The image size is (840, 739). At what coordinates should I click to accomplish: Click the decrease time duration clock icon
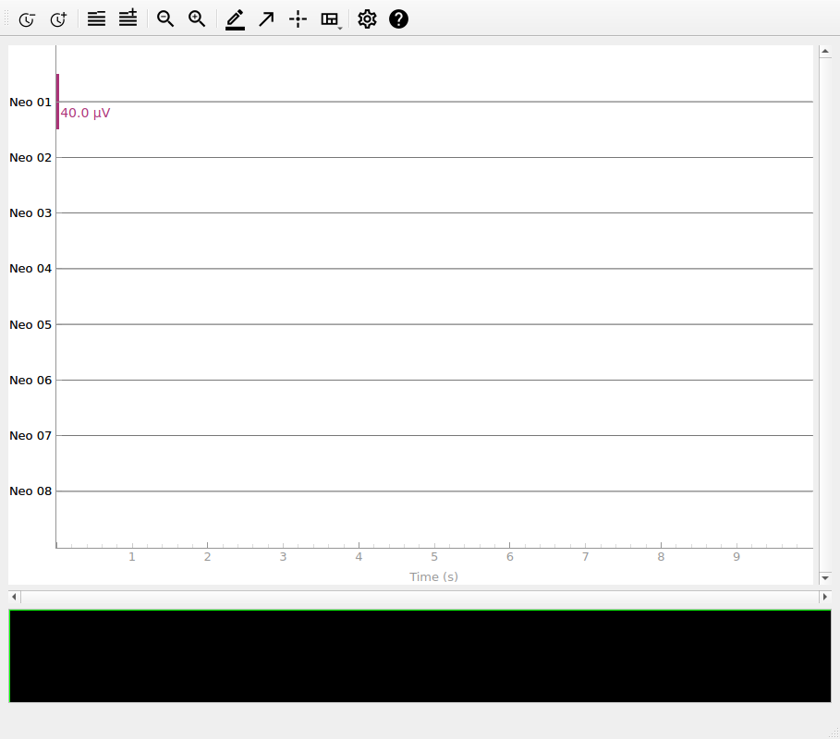[27, 19]
